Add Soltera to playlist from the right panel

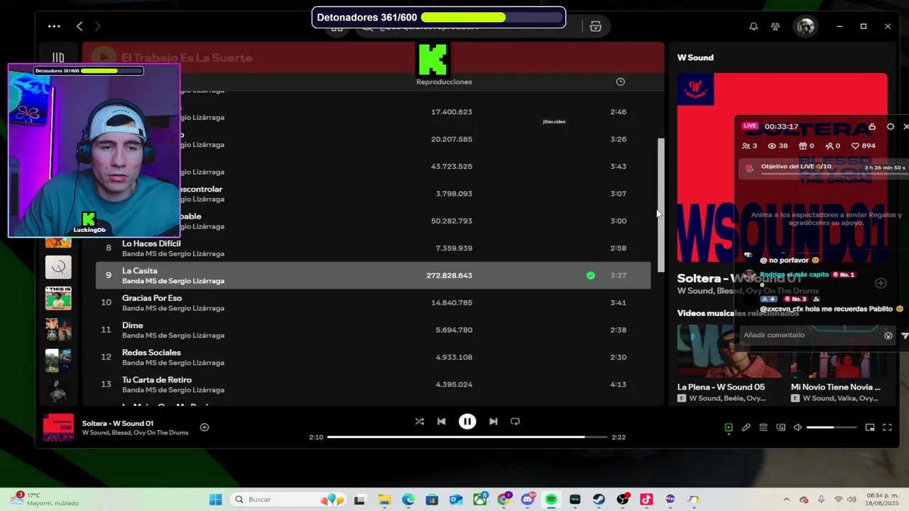pos(881,283)
